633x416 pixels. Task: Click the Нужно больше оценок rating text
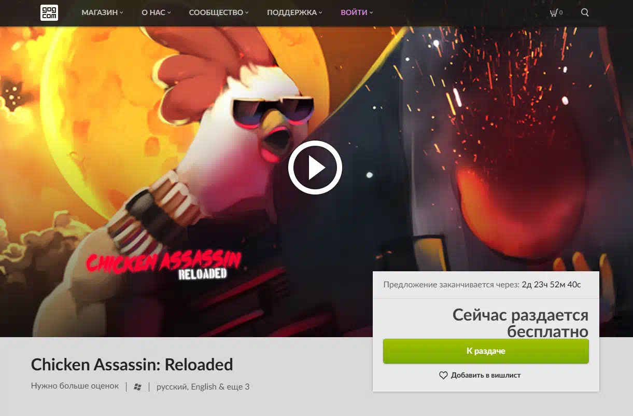[75, 386]
